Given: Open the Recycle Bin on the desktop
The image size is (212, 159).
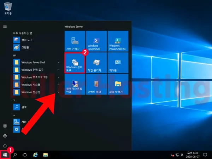Looking at the screenshot, I should [8, 8].
